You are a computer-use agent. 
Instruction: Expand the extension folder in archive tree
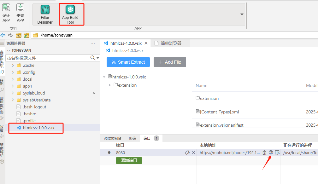110,85
